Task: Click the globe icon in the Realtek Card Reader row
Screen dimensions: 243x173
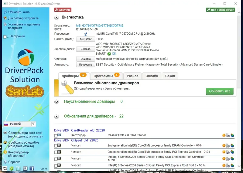Action: [232, 135]
